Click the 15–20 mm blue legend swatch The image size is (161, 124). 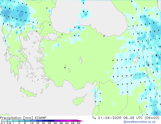point(39,121)
